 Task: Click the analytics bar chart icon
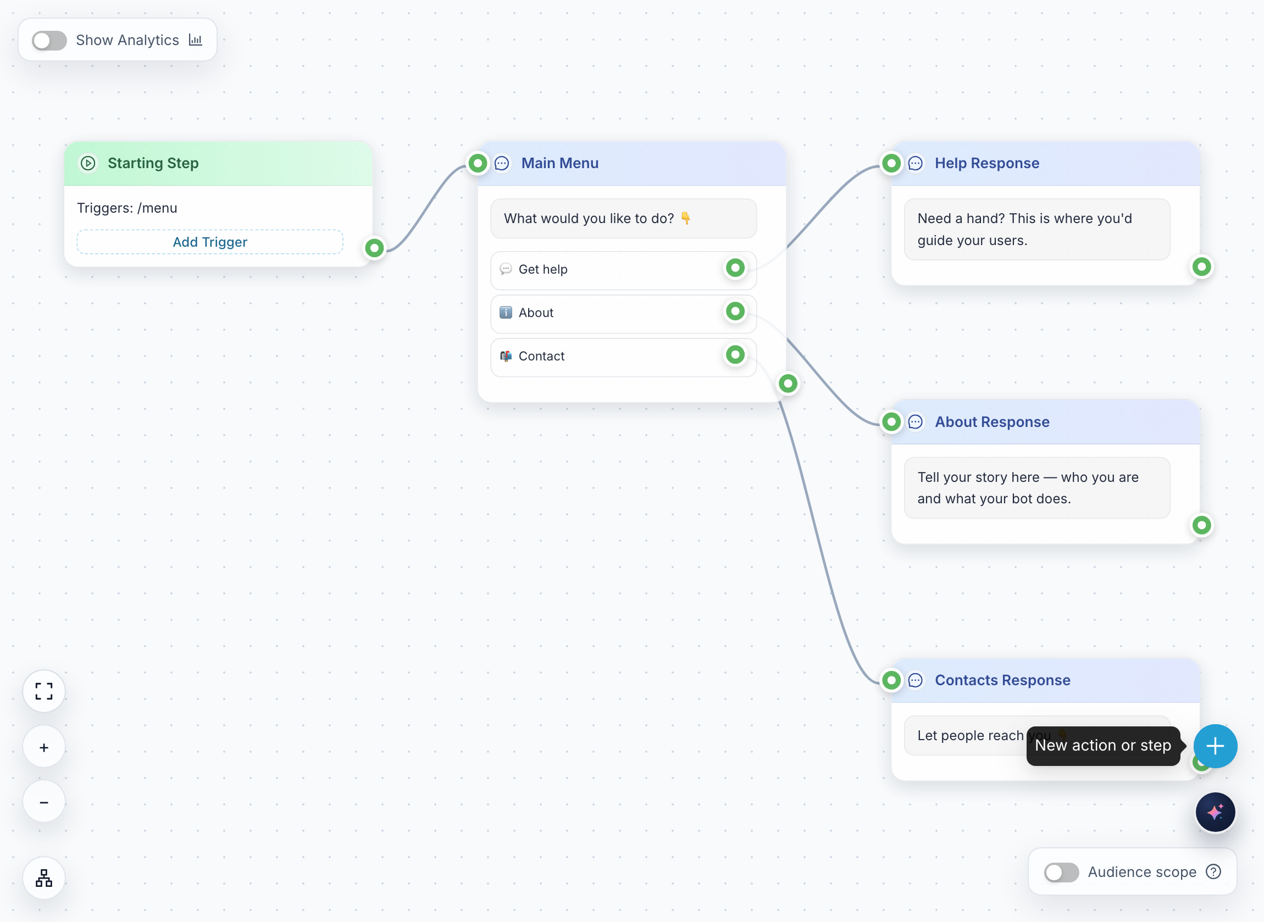pos(195,40)
